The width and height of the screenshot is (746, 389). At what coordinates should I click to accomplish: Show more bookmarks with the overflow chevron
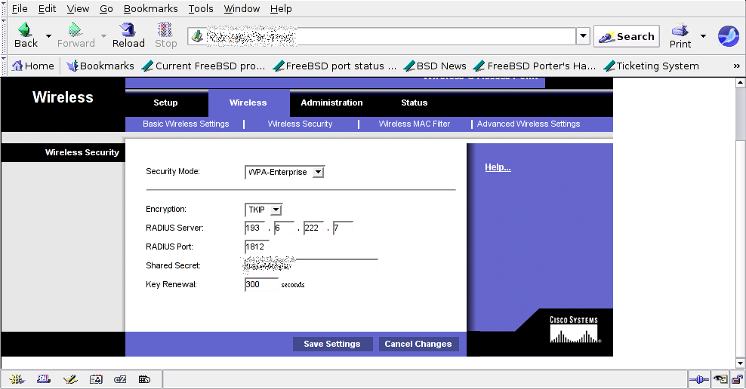(x=736, y=66)
